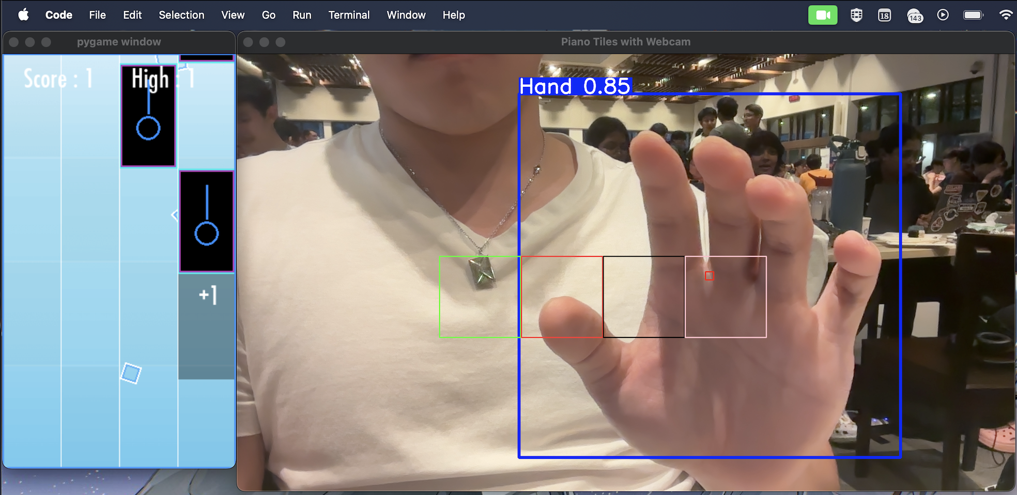Open the Run menu
The width and height of the screenshot is (1017, 495).
(x=302, y=15)
